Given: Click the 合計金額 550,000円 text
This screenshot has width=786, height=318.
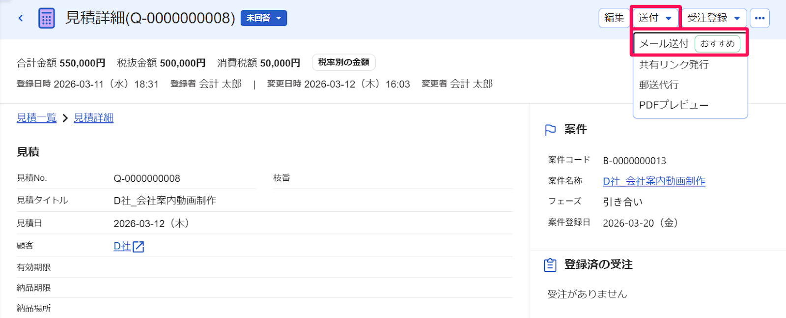Looking at the screenshot, I should [x=61, y=63].
